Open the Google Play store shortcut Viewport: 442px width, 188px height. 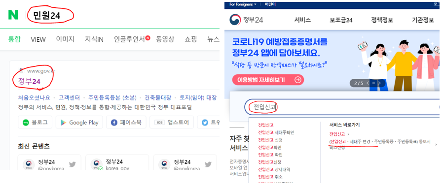click(79, 122)
